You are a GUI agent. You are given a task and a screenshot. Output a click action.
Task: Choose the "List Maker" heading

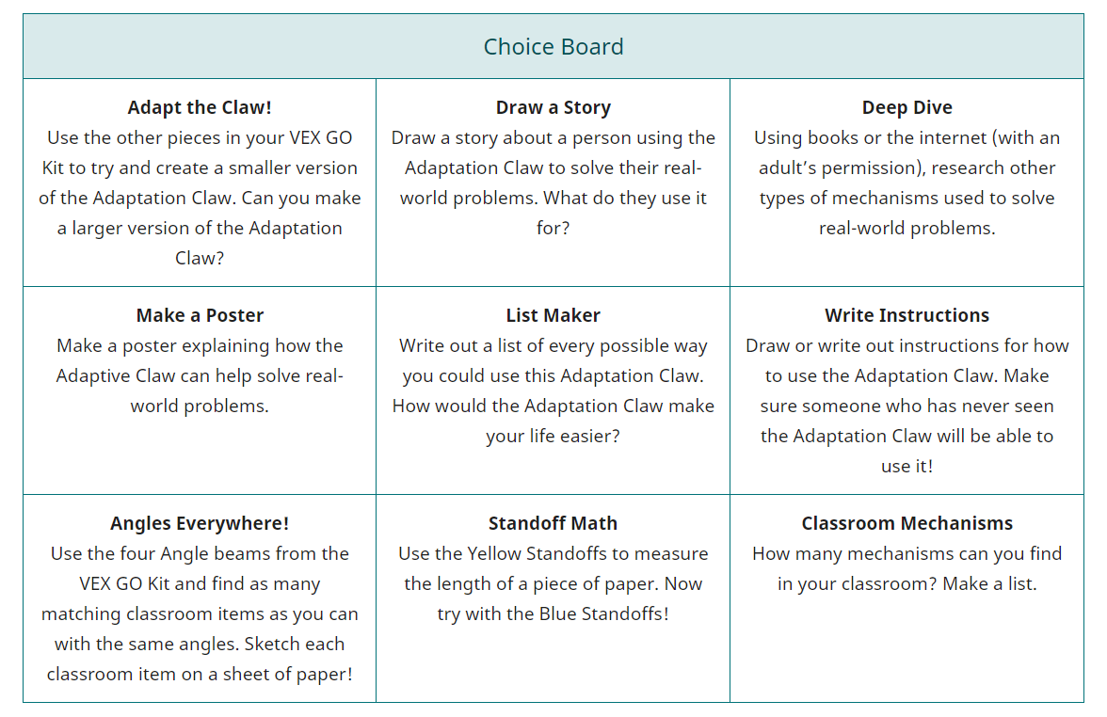point(553,315)
